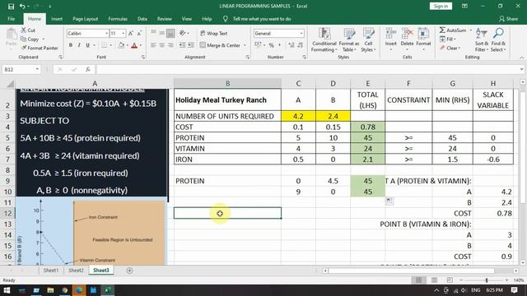This screenshot has width=527, height=296.
Task: Switch to the Formulas tab
Action: click(118, 19)
